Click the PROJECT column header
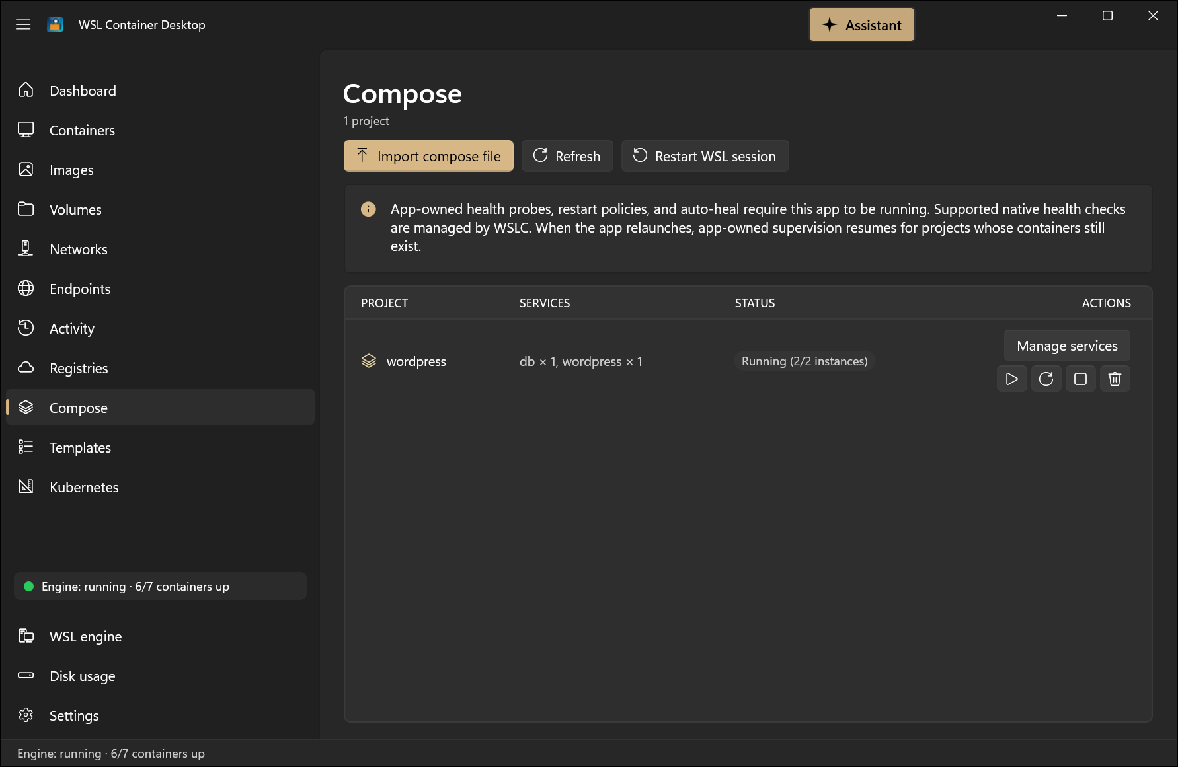 click(x=384, y=303)
